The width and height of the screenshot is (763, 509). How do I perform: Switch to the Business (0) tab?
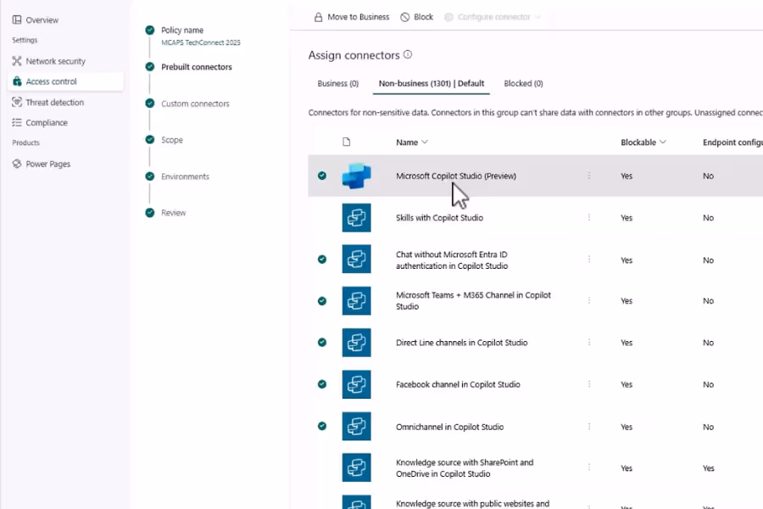(x=337, y=83)
